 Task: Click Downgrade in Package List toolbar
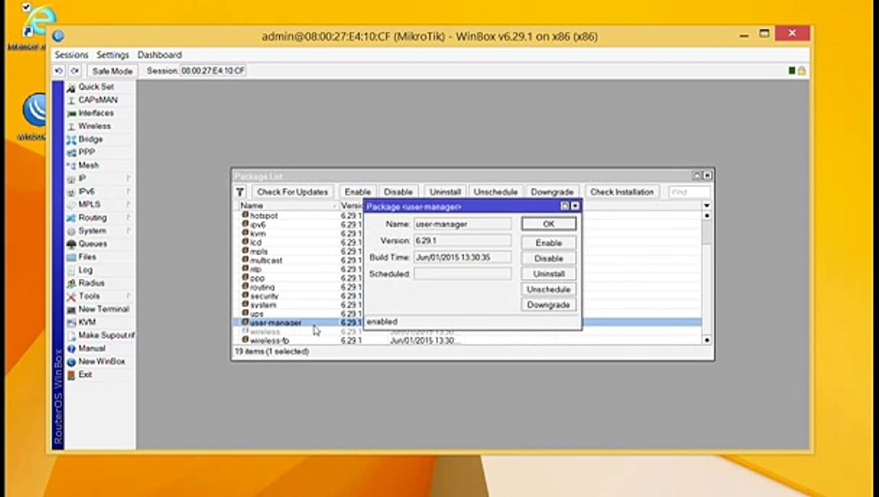tap(552, 192)
